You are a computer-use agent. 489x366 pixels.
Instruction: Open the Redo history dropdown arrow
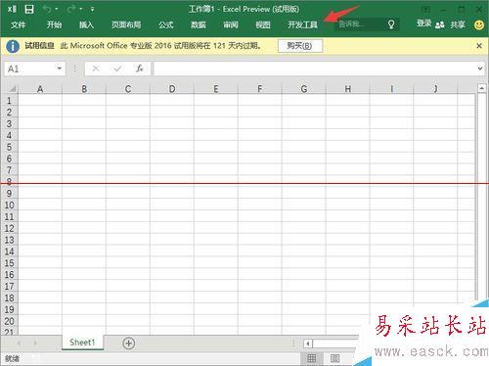coord(80,9)
